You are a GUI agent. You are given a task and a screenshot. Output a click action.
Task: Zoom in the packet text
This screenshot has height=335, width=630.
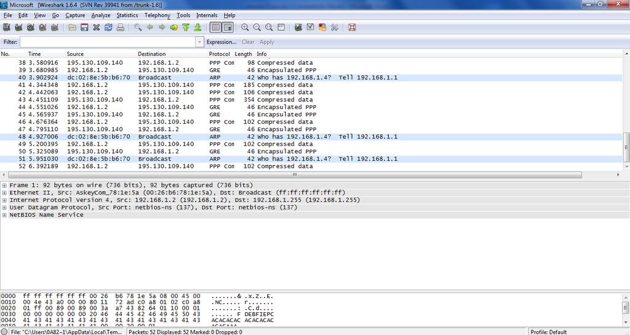pyautogui.click(x=245, y=27)
